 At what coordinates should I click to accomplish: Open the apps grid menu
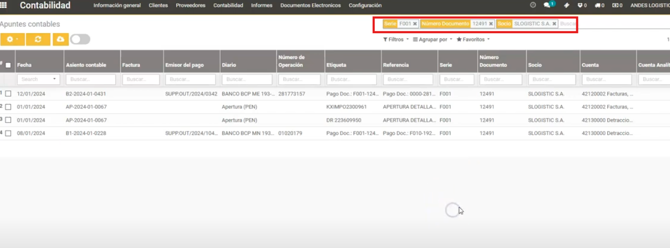4,5
